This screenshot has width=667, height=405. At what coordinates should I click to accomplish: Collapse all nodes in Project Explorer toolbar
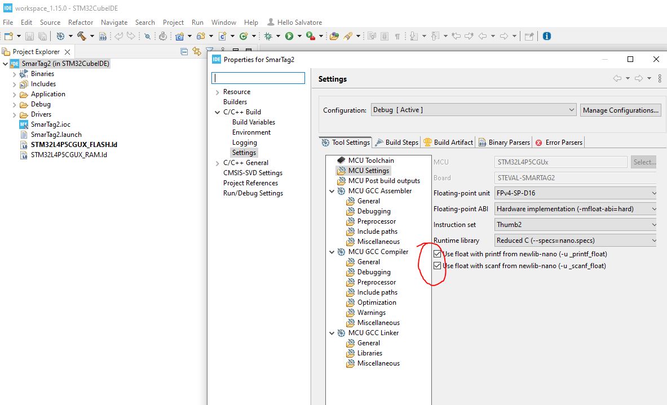(184, 51)
